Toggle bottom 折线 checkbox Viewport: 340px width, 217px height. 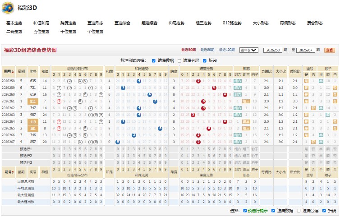pyautogui.click(x=324, y=211)
